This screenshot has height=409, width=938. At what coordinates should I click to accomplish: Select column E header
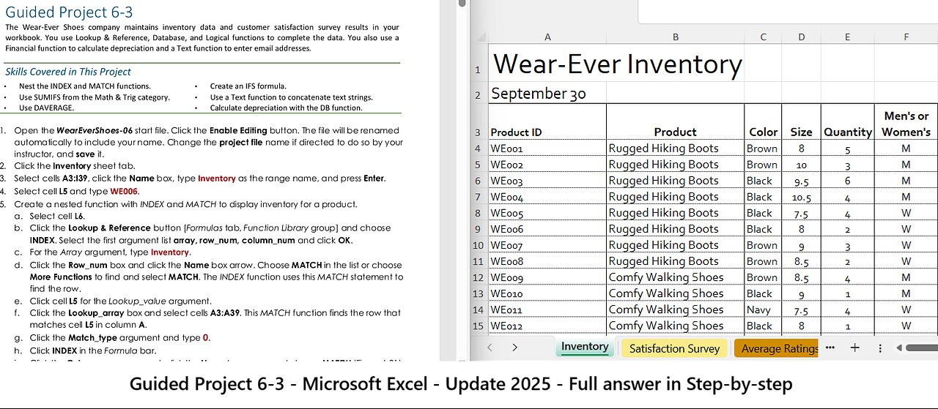[x=847, y=37]
